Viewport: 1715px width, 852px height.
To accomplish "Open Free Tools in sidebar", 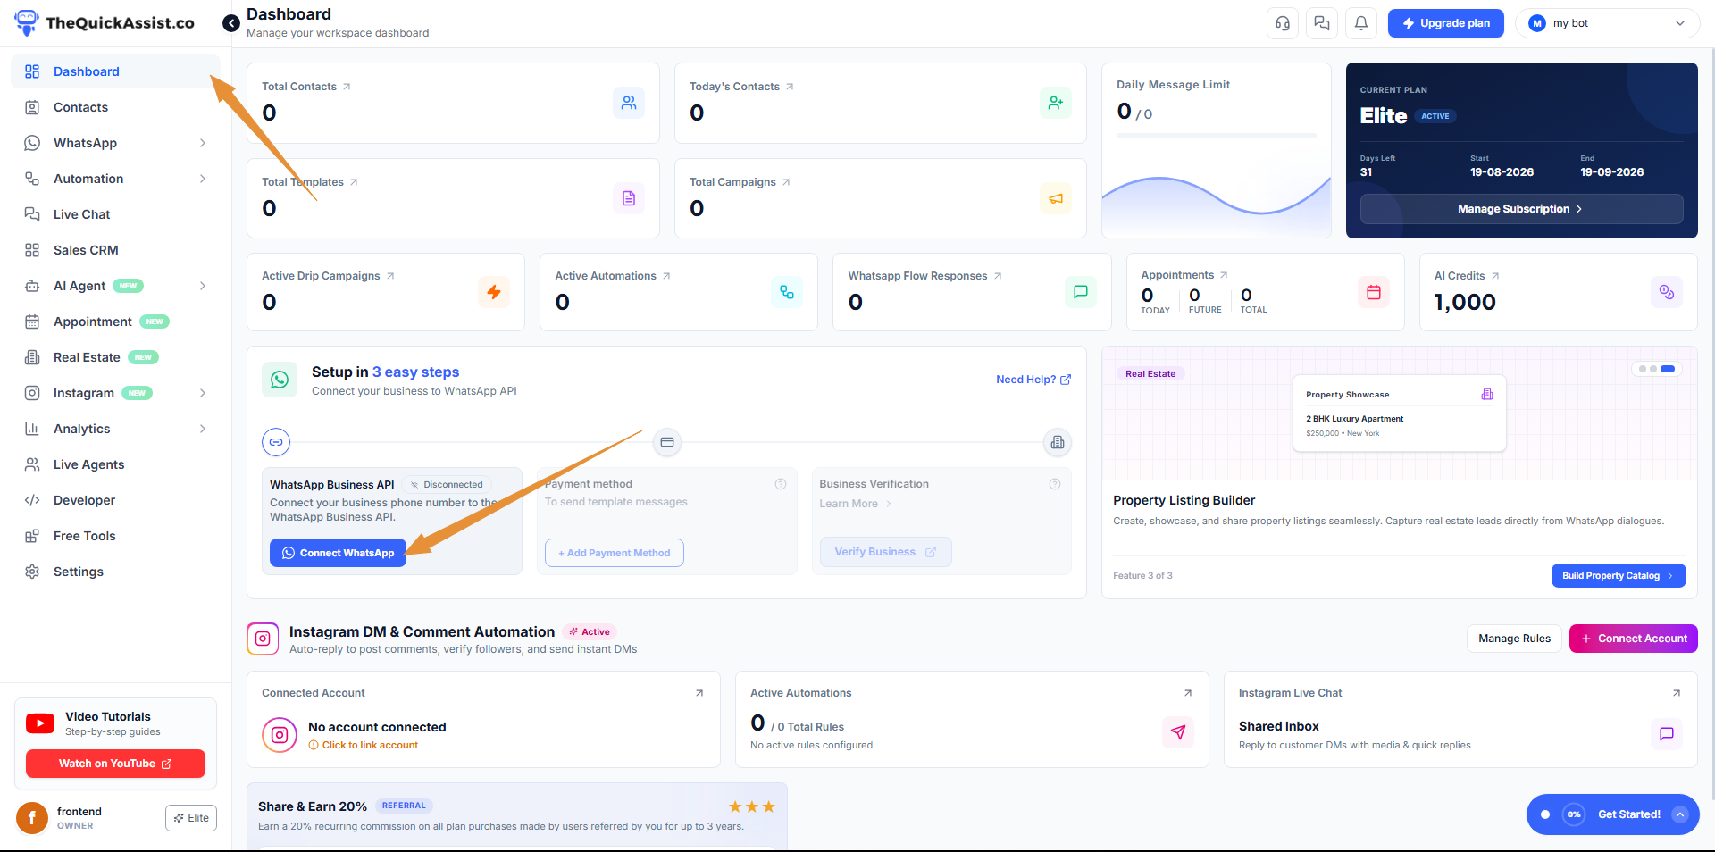I will point(115,536).
